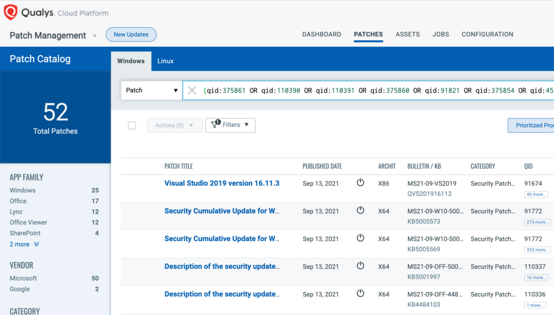Show 16 more QIDs for QID 110337
Image resolution: width=554 pixels, height=315 pixels.
[x=536, y=278]
